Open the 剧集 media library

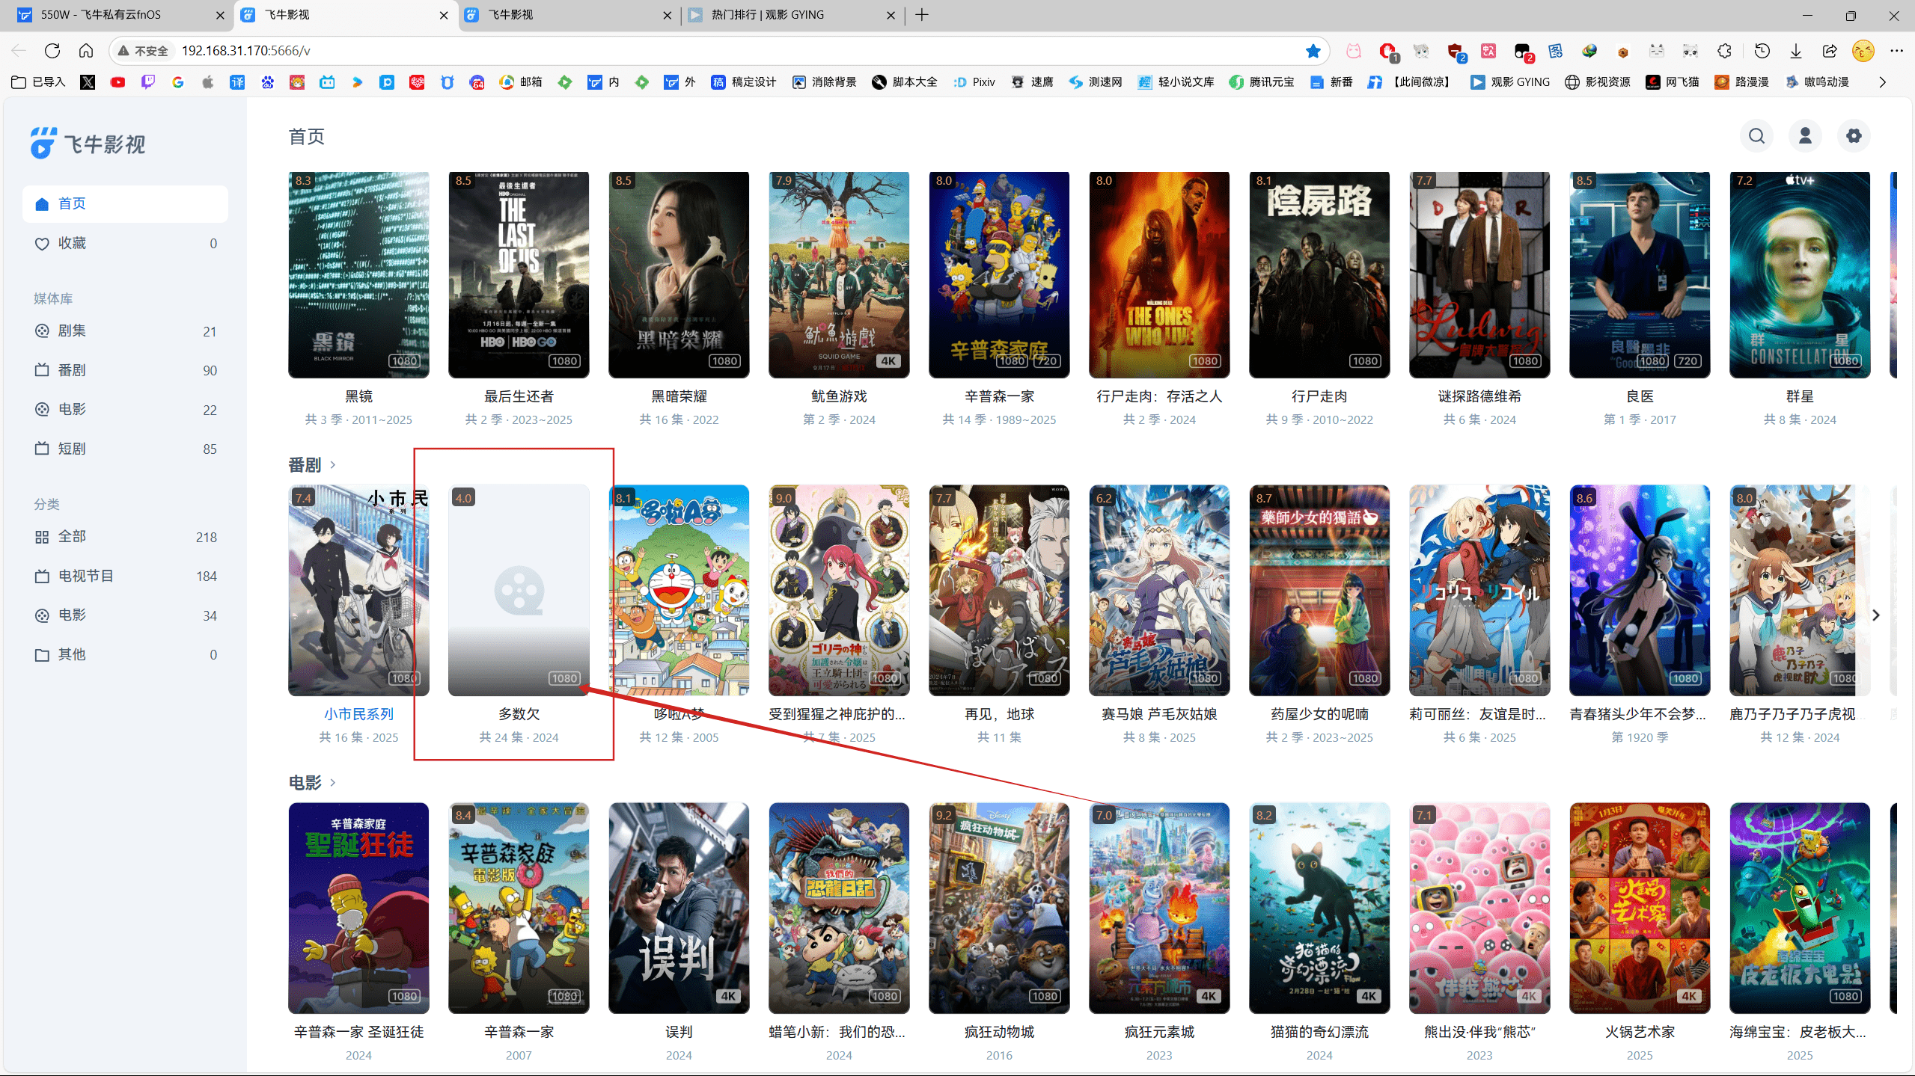[125, 331]
